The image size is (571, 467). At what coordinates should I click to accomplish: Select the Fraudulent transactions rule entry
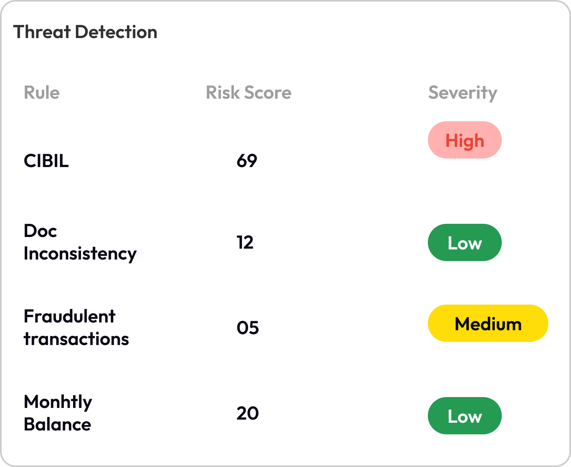pos(77,328)
